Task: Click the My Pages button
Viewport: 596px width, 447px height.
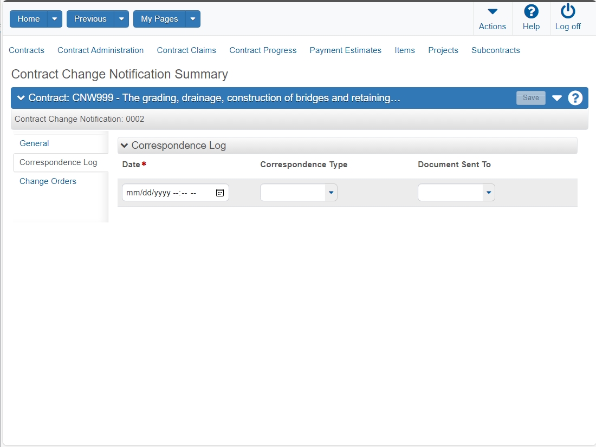Action: click(159, 19)
